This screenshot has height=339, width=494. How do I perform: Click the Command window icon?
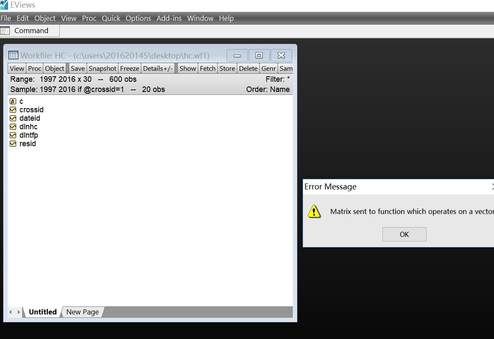tap(5, 31)
